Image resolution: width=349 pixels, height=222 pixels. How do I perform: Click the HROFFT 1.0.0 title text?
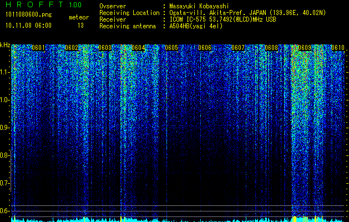44,4
